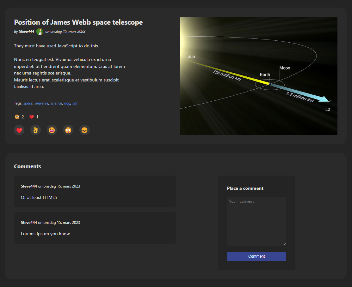This screenshot has height=287, width=352.
Task: Click the post title Position of James Webb
Action: [78, 22]
